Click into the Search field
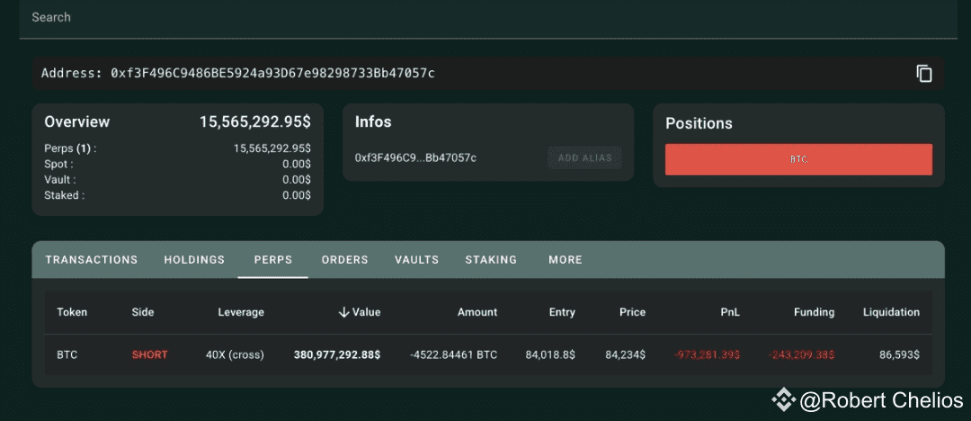 pyautogui.click(x=485, y=17)
